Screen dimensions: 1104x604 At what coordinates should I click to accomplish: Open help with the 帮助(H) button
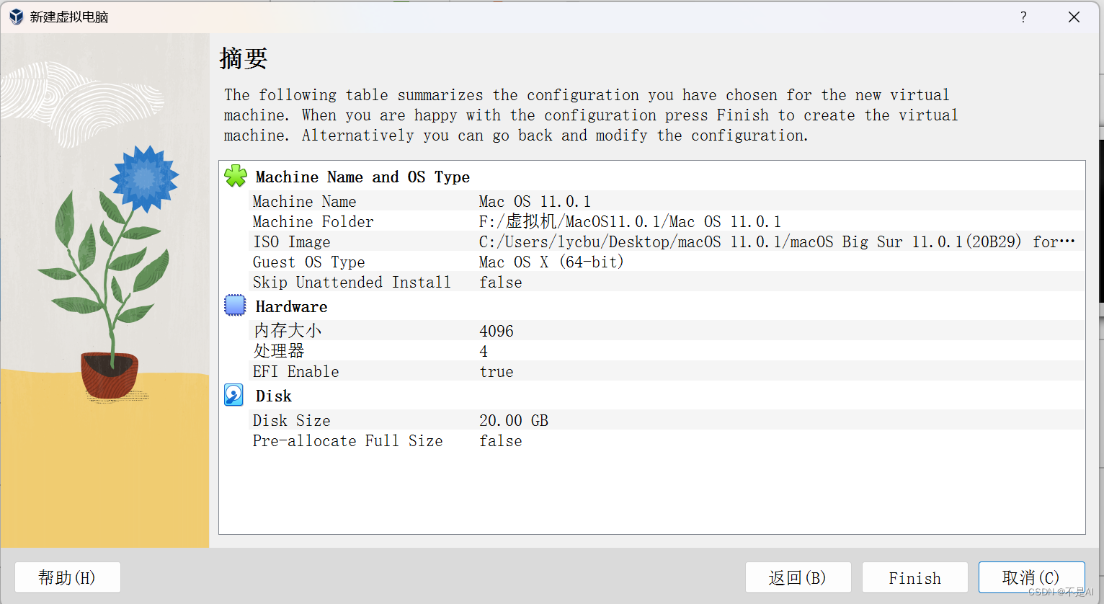coord(67,577)
